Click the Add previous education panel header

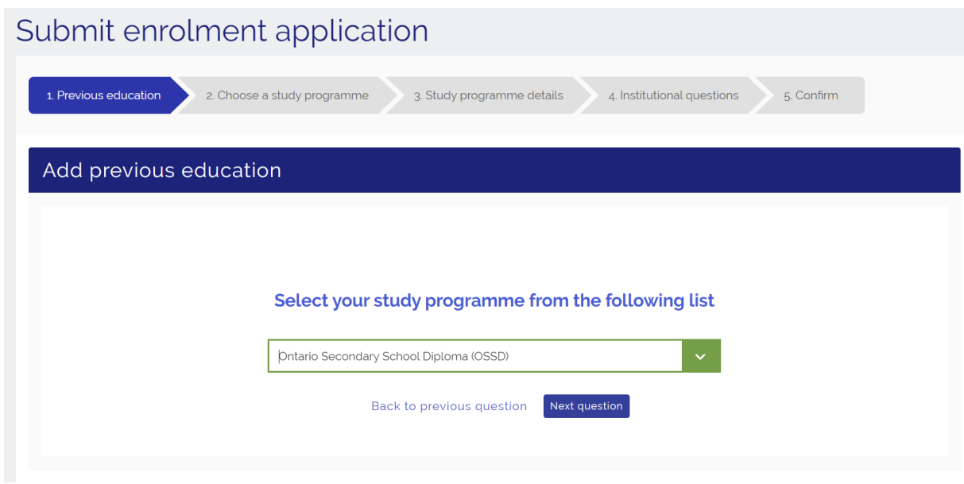click(162, 170)
